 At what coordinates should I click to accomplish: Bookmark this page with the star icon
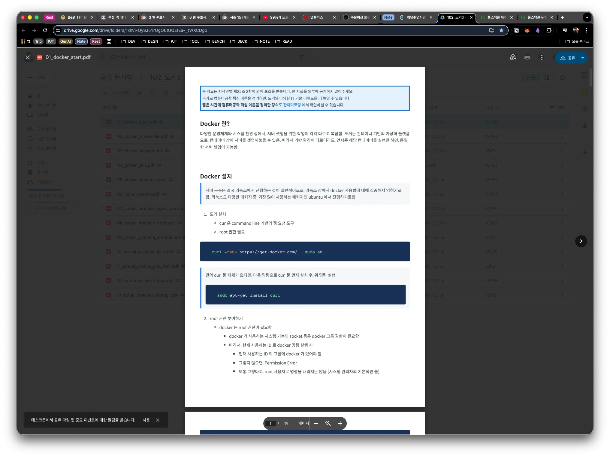[x=501, y=30]
